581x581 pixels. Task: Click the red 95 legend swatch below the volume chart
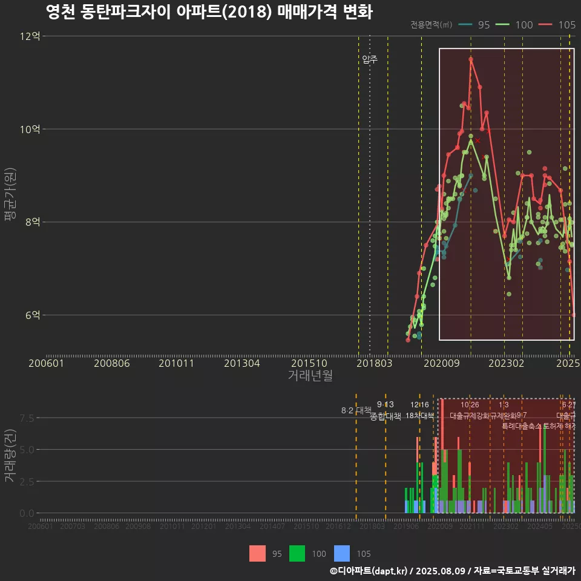[257, 554]
